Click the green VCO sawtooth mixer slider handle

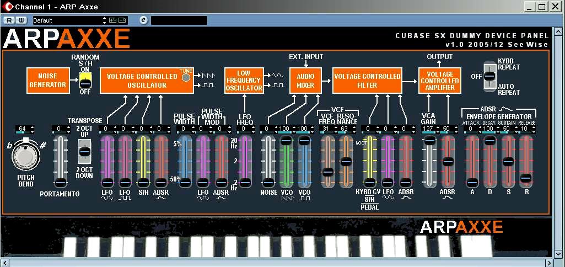(286, 141)
